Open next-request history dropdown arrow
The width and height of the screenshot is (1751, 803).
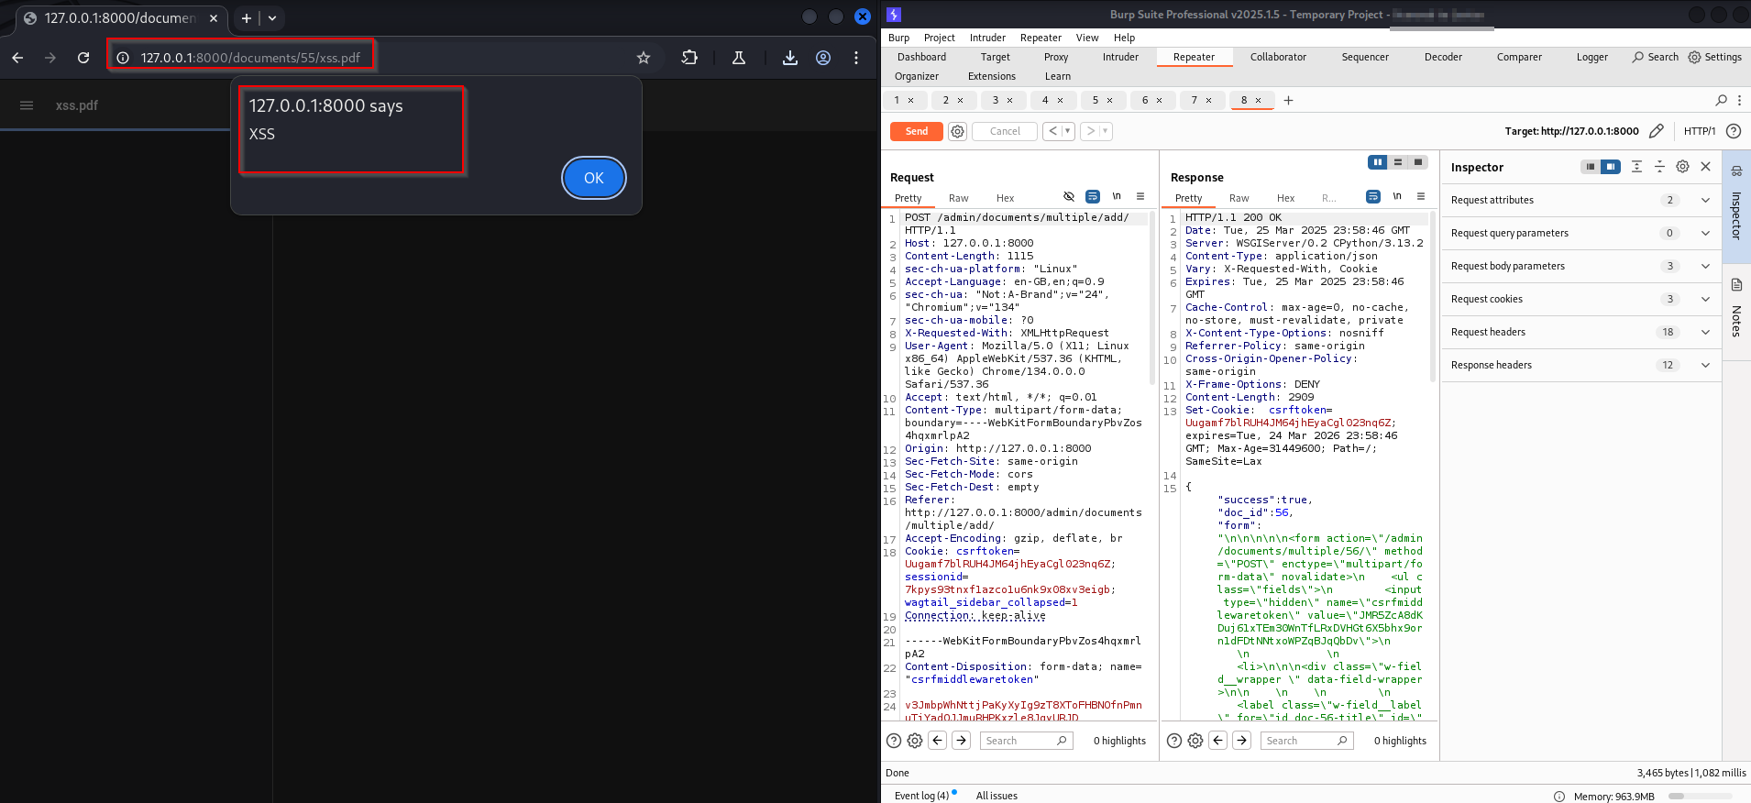(x=1106, y=131)
